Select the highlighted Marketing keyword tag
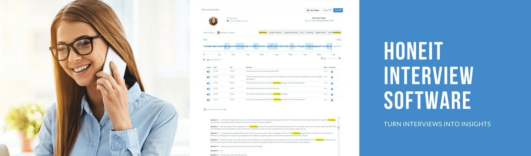Image resolution: width=531 pixels, height=156 pixels. [263, 32]
